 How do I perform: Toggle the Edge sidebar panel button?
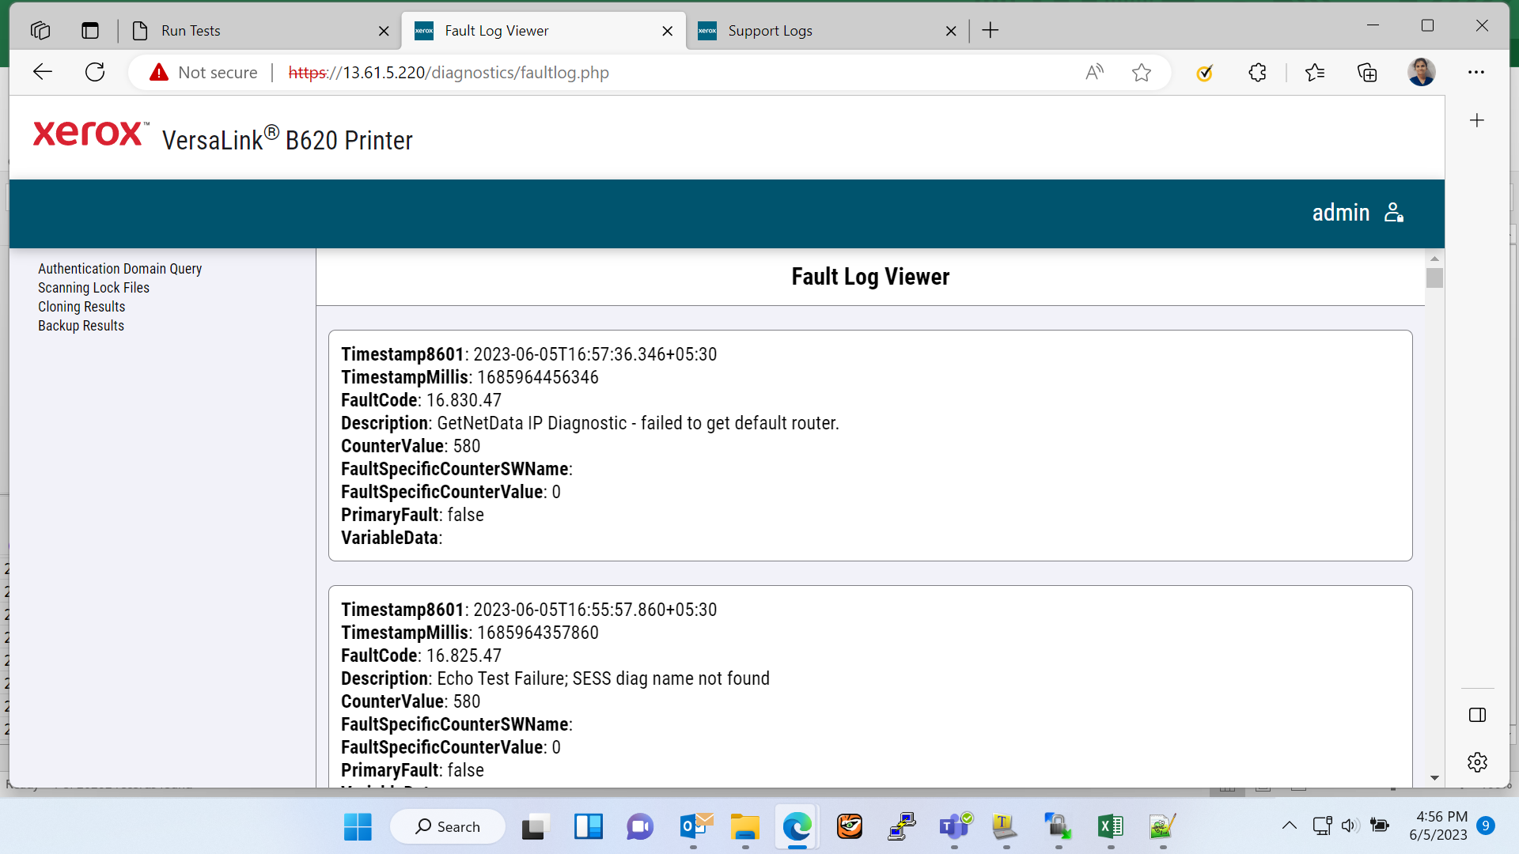click(x=1477, y=715)
